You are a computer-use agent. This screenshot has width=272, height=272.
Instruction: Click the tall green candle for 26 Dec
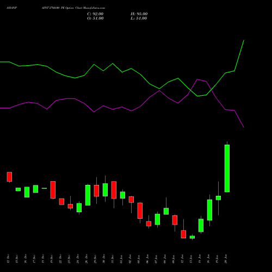(x=88, y=195)
